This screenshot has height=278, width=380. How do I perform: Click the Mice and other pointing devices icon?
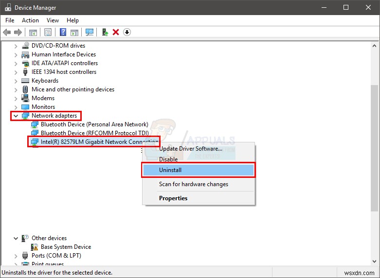(x=25, y=89)
